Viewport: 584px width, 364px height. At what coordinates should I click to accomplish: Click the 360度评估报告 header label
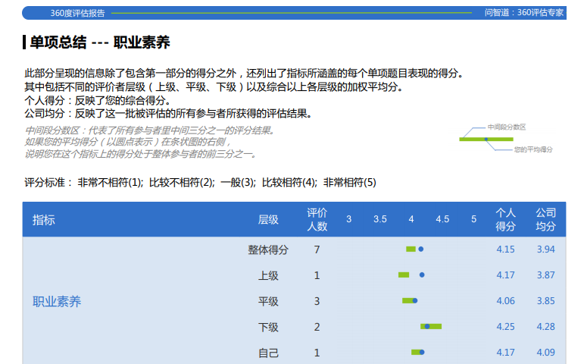(78, 13)
